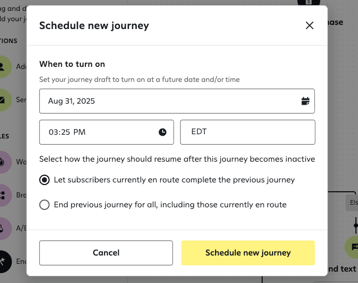
Task: Click the green text message node icon
Action: click(x=353, y=247)
